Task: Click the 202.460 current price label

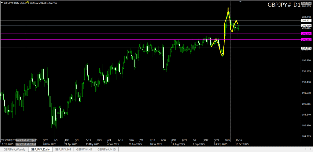Action: tap(306, 25)
